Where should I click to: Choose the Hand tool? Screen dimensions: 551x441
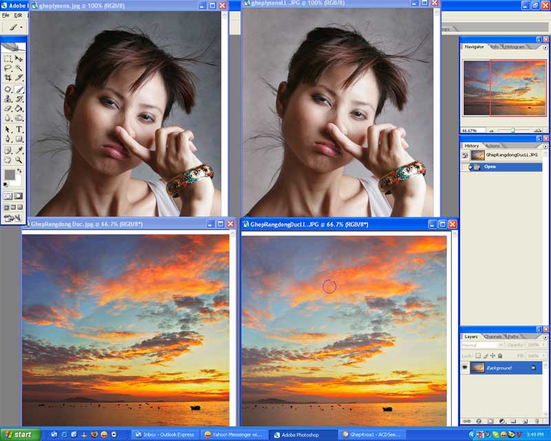[x=8, y=159]
